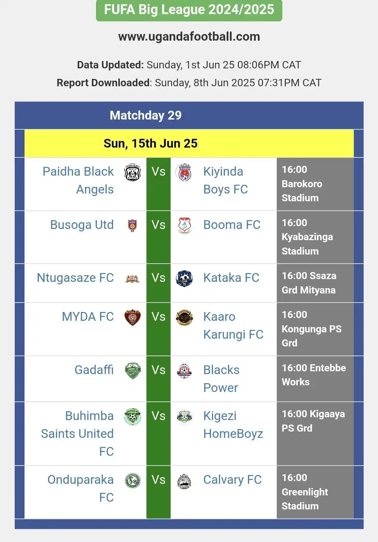378x542 pixels.
Task: Click the Kataka FC club logo
Action: [184, 278]
